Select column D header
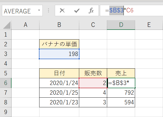The image size is (163, 117). click(121, 25)
